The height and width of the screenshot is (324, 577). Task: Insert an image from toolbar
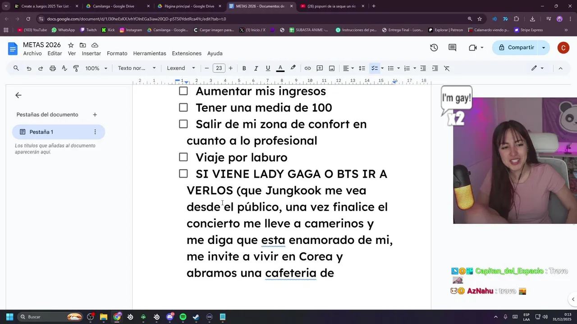tap(332, 68)
